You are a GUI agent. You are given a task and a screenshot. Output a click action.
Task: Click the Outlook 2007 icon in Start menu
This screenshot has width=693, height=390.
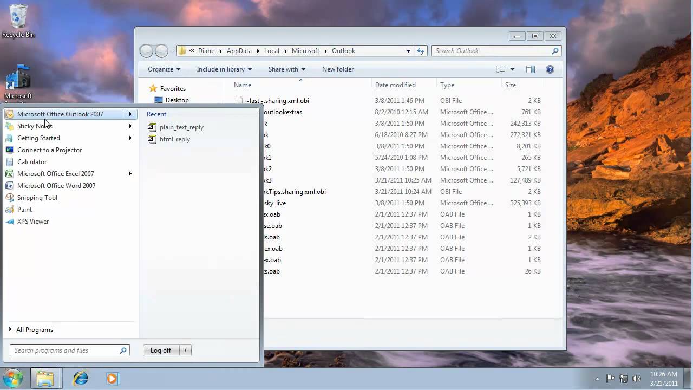click(10, 114)
